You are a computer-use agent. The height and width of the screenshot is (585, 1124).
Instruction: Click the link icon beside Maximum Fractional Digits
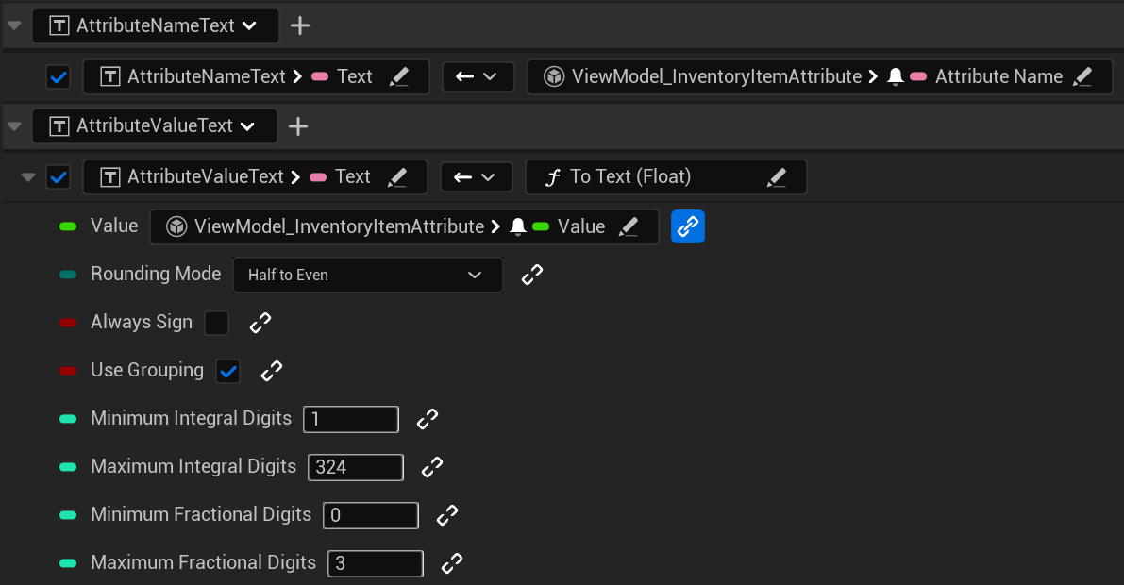click(451, 562)
